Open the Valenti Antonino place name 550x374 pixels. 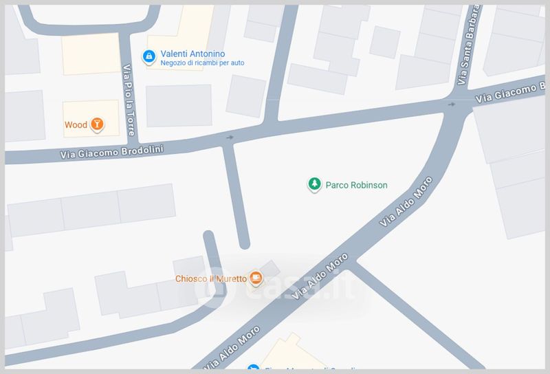[192, 54]
